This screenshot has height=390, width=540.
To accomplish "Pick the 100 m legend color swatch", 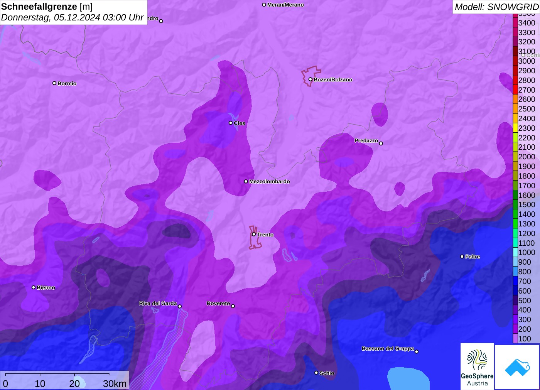I will click(x=515, y=339).
